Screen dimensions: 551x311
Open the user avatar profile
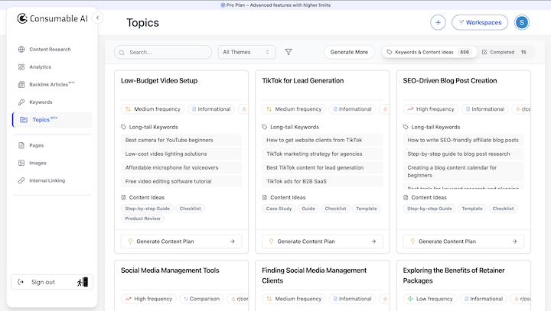(522, 23)
